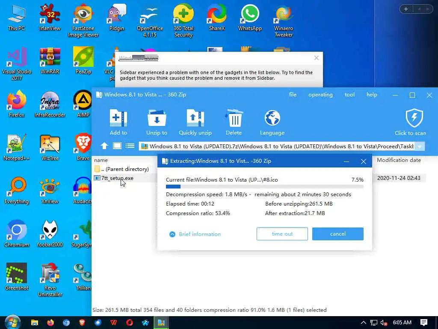Open OpenOffice 4.1.15 shortcut
Viewport: 438px width, 329px height.
tap(150, 21)
